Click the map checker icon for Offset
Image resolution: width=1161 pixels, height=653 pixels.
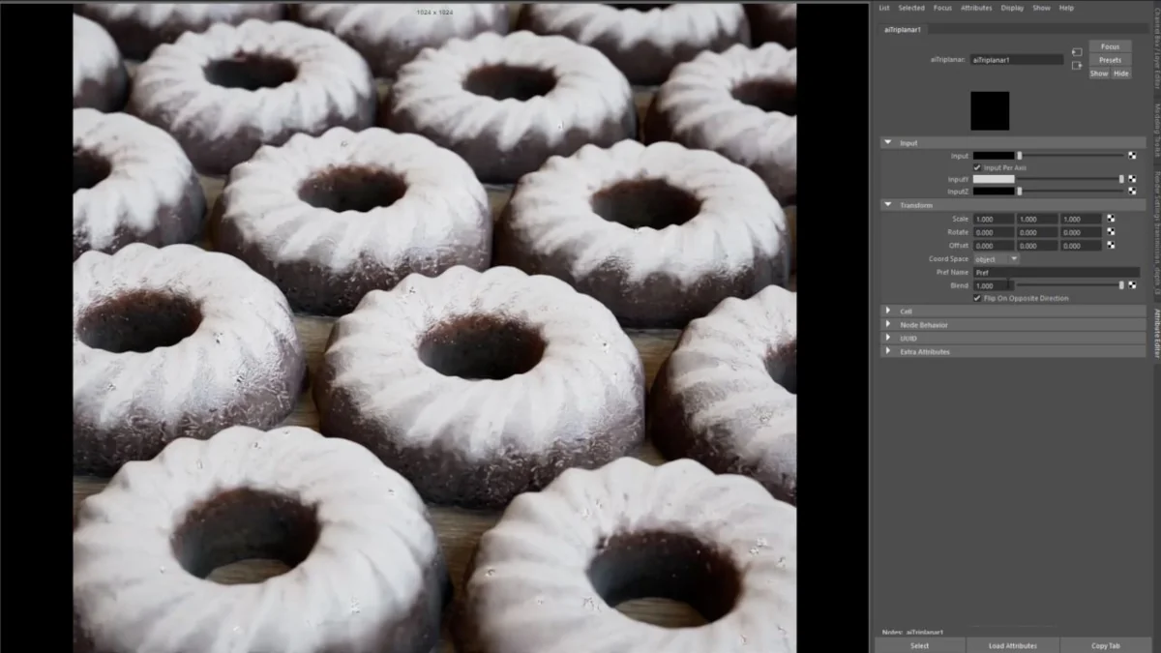coord(1111,246)
